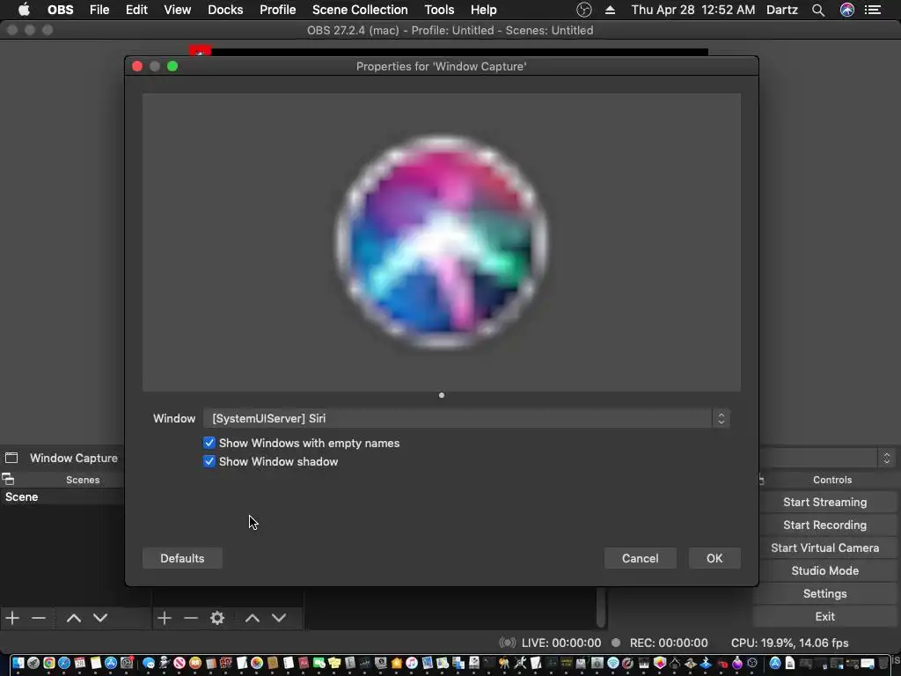Remove the selected scene with the minus icon
Viewport: 901px width, 676px height.
point(39,618)
